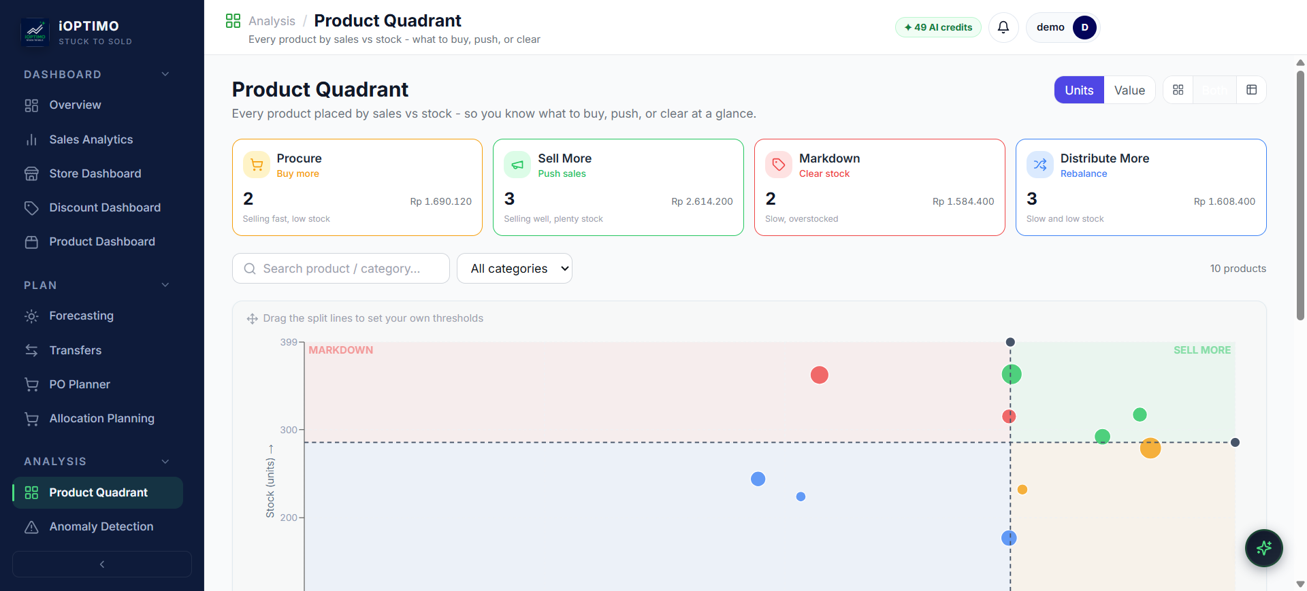Click the "Slow, overstocked" text on Markdown
This screenshot has height=591, width=1307.
[x=801, y=219]
